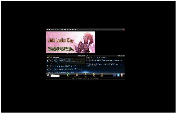Click the green power icon in the bottom bar
The height and width of the screenshot is (114, 177).
pyautogui.click(x=68, y=75)
